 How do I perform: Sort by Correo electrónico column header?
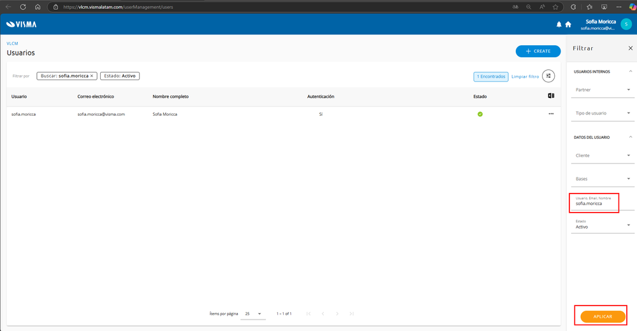[x=96, y=97]
